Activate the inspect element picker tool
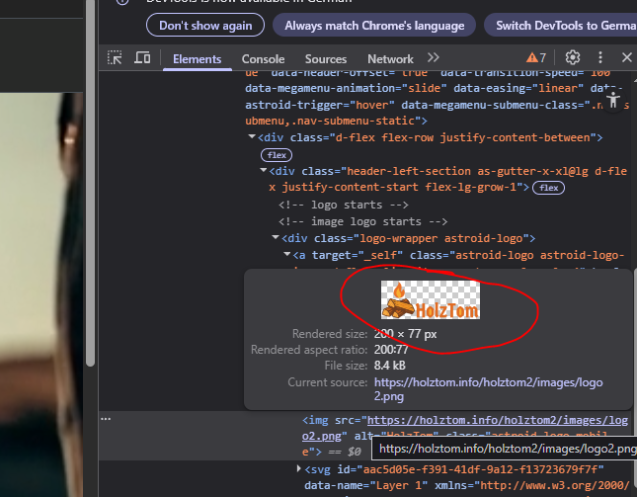The width and height of the screenshot is (637, 497). pyautogui.click(x=116, y=58)
